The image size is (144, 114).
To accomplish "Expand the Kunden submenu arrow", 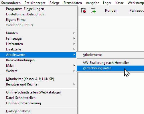I will [74, 33].
